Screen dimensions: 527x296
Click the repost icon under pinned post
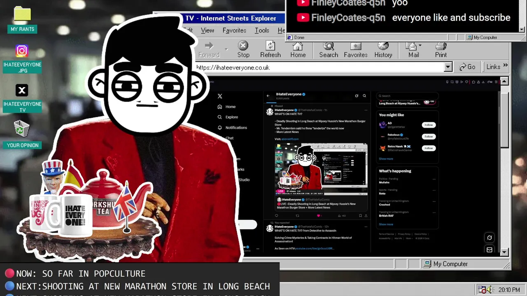(297, 215)
